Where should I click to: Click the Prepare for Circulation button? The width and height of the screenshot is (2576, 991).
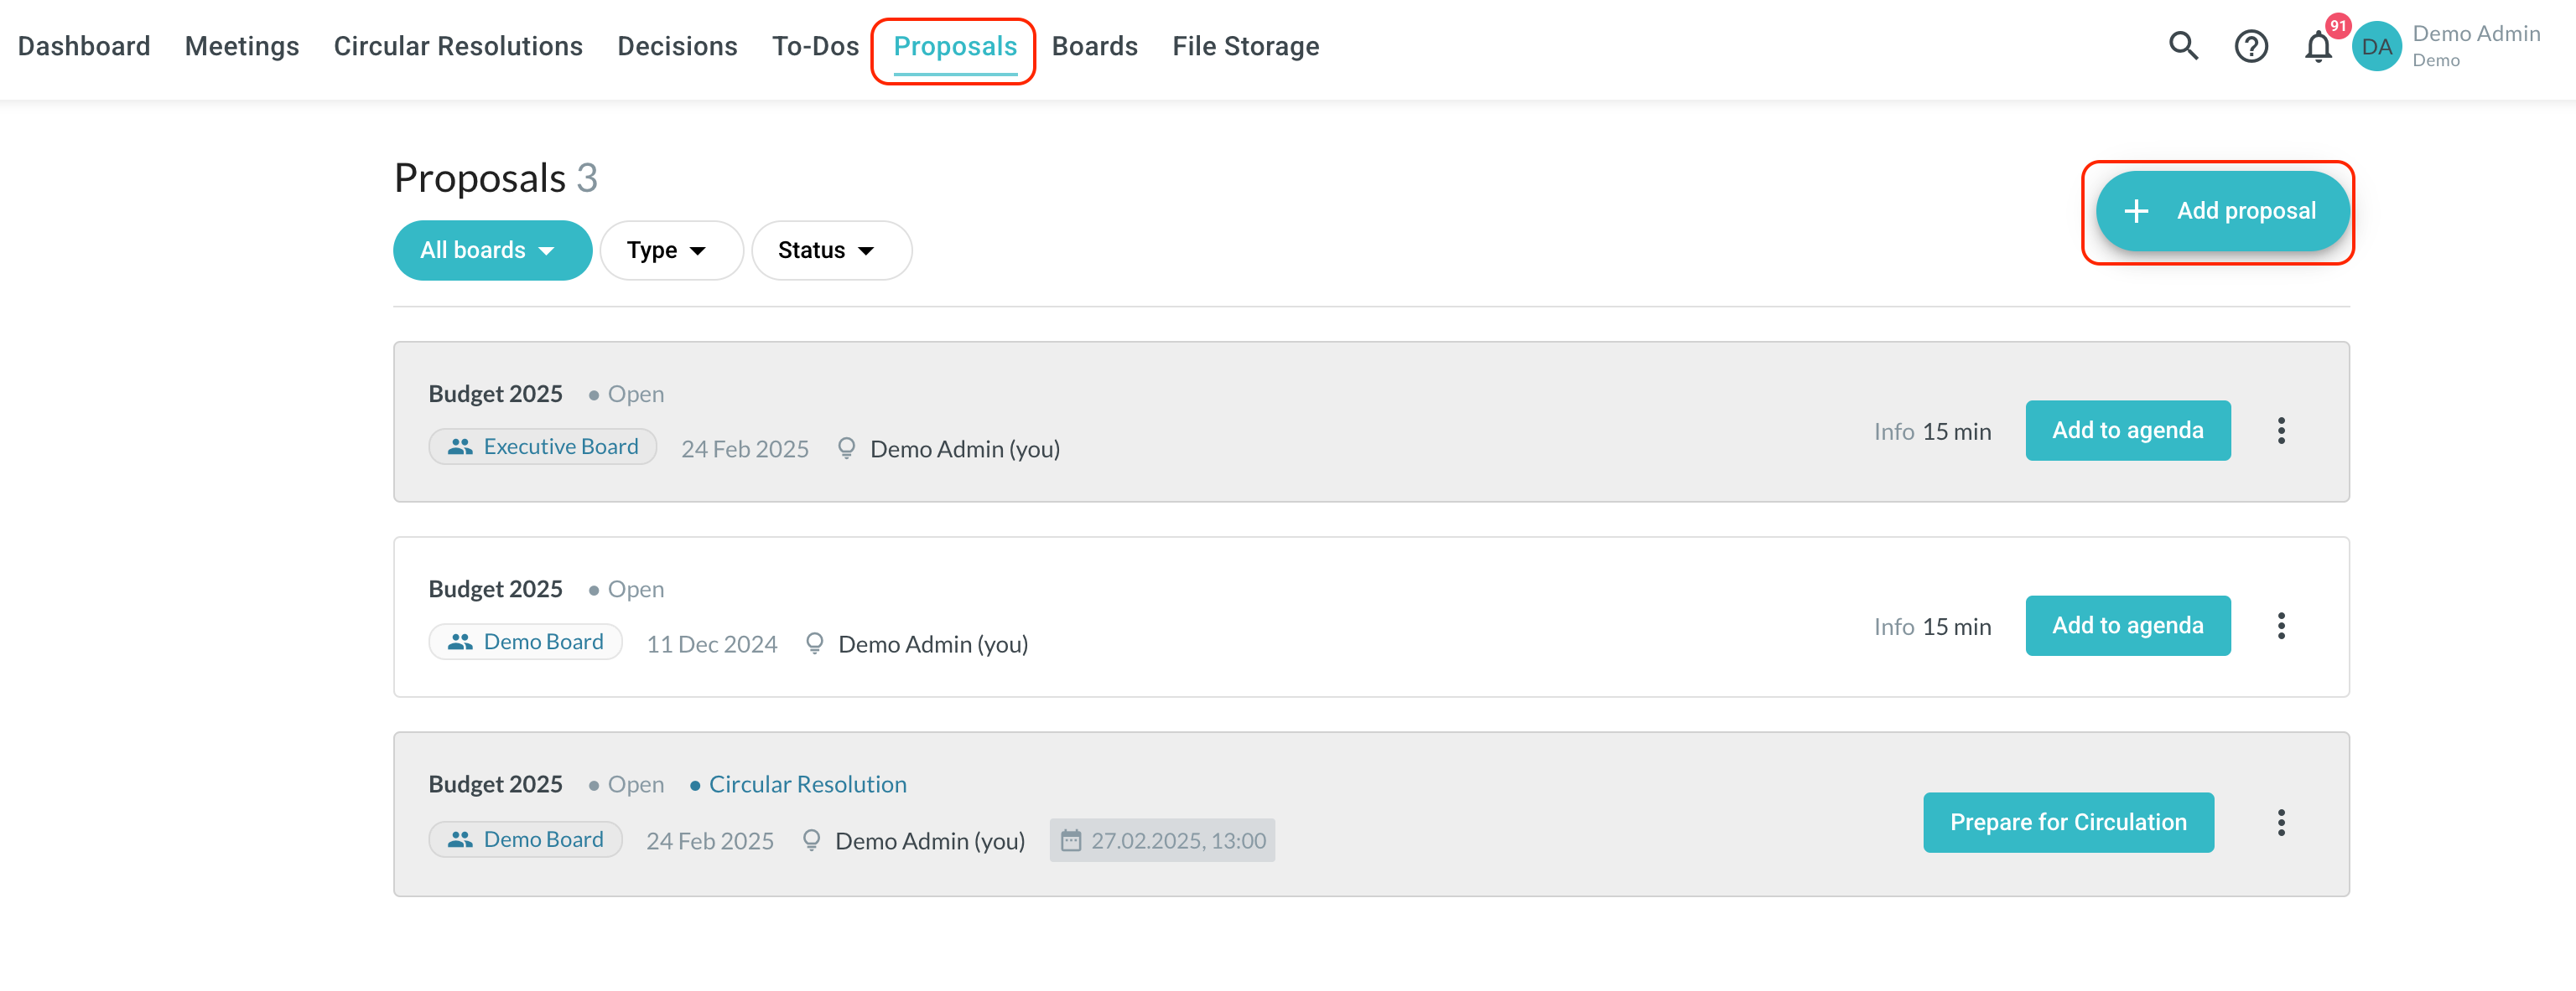2068,822
